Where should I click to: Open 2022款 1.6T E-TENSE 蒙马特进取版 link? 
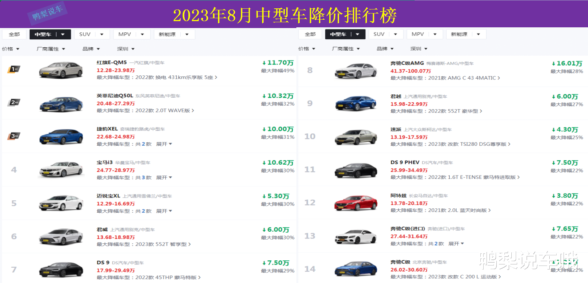pos(474,177)
